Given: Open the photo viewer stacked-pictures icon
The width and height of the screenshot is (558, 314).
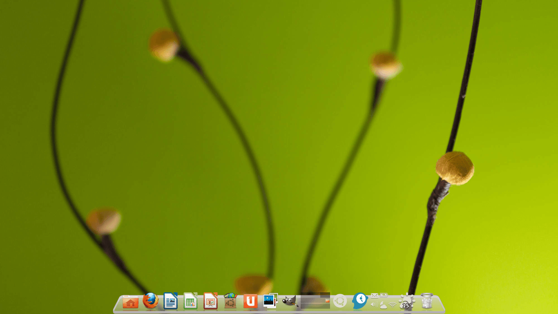Looking at the screenshot, I should click(x=270, y=301).
